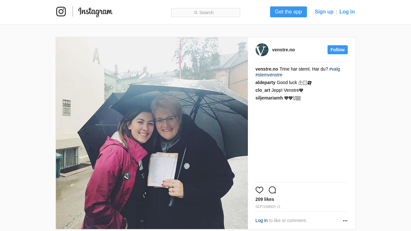Open the Log in link in header
The image size is (411, 231).
point(347,12)
